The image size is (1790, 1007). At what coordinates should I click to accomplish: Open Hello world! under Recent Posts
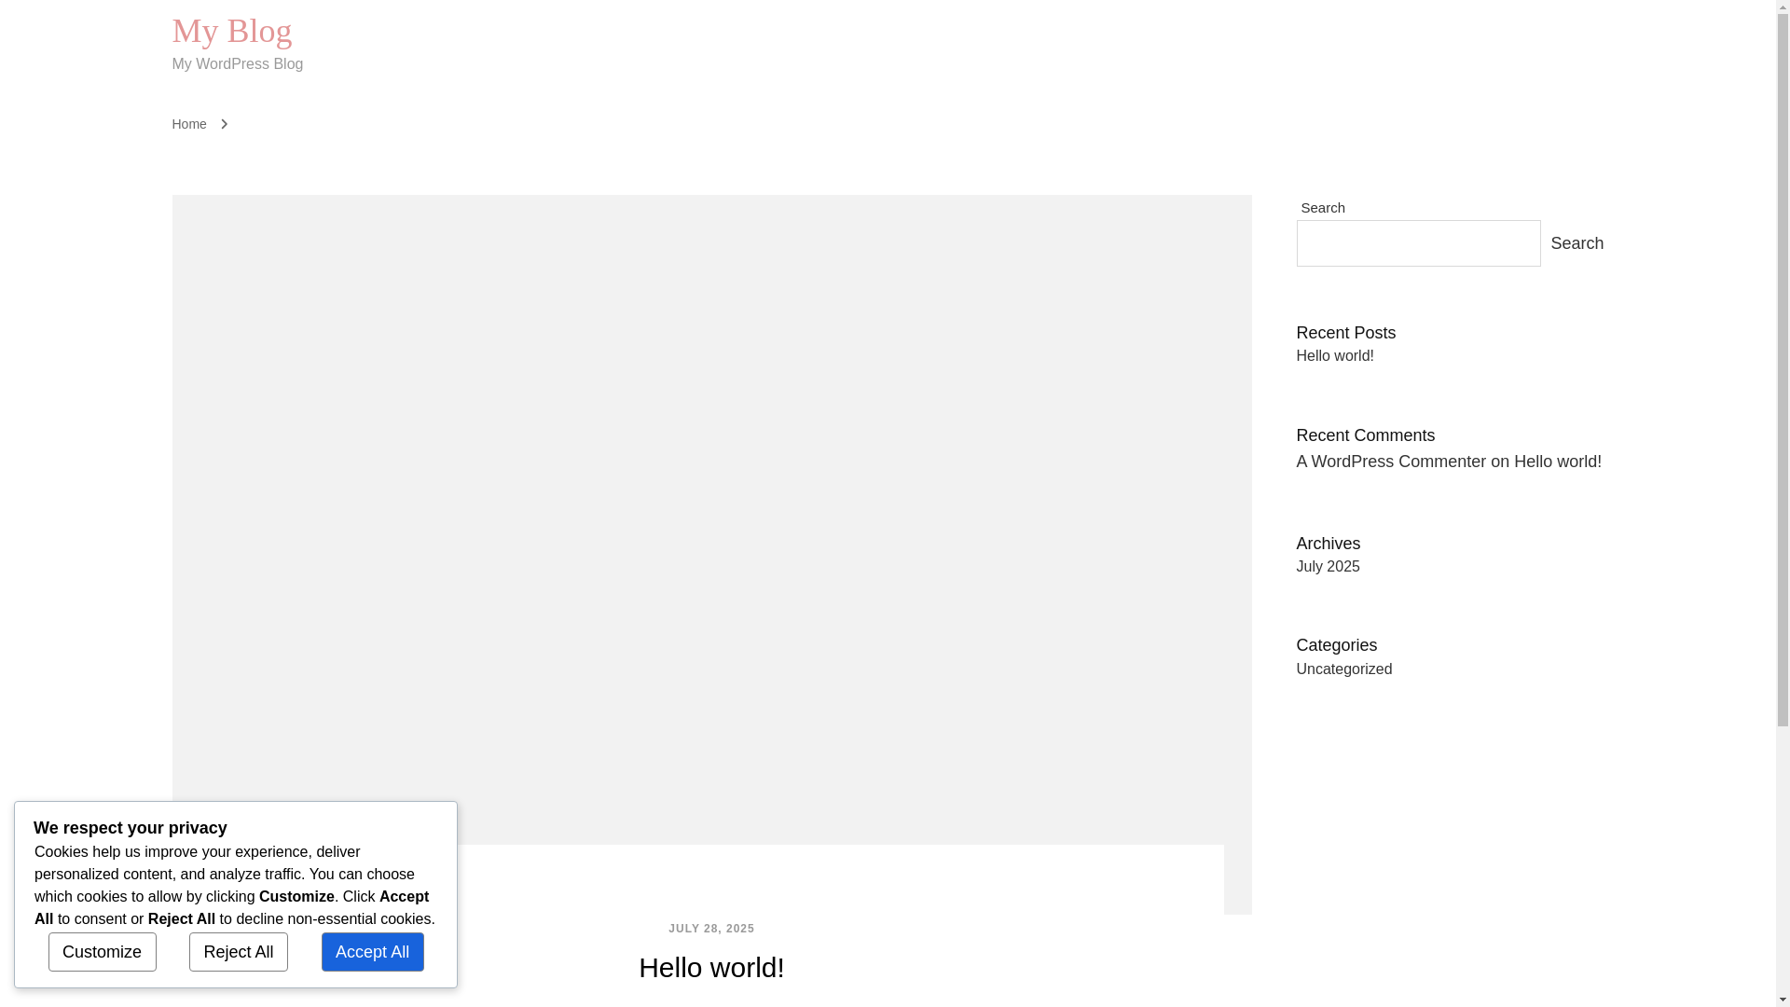pyautogui.click(x=1334, y=356)
